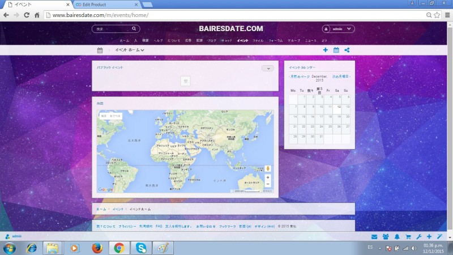Close the Edit Product browser tab
Viewport: 453px width, 255px height.
click(136, 5)
